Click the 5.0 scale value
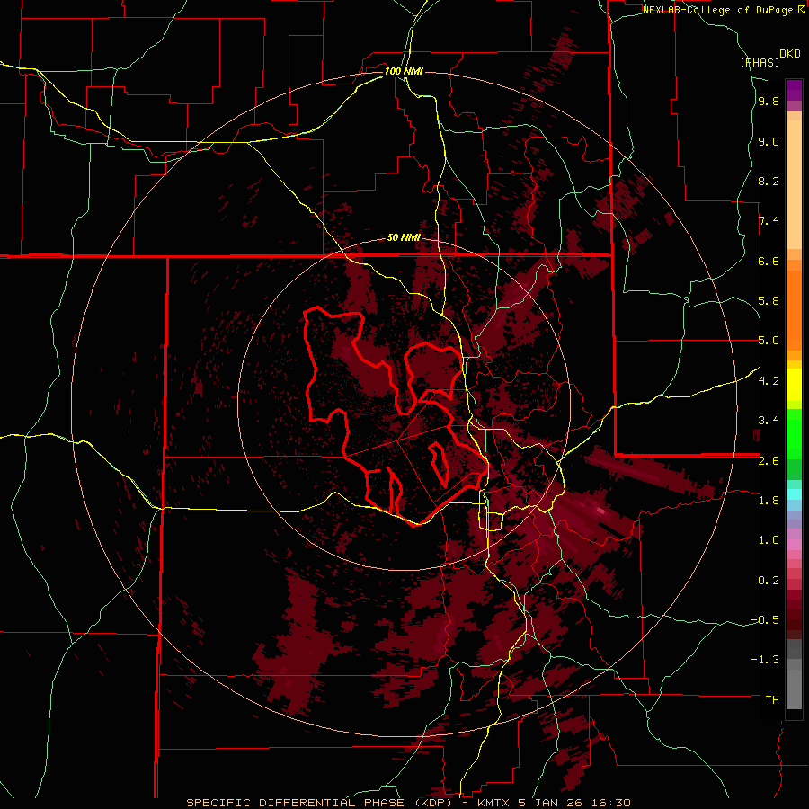Viewport: 809px width, 809px height. 769,341
